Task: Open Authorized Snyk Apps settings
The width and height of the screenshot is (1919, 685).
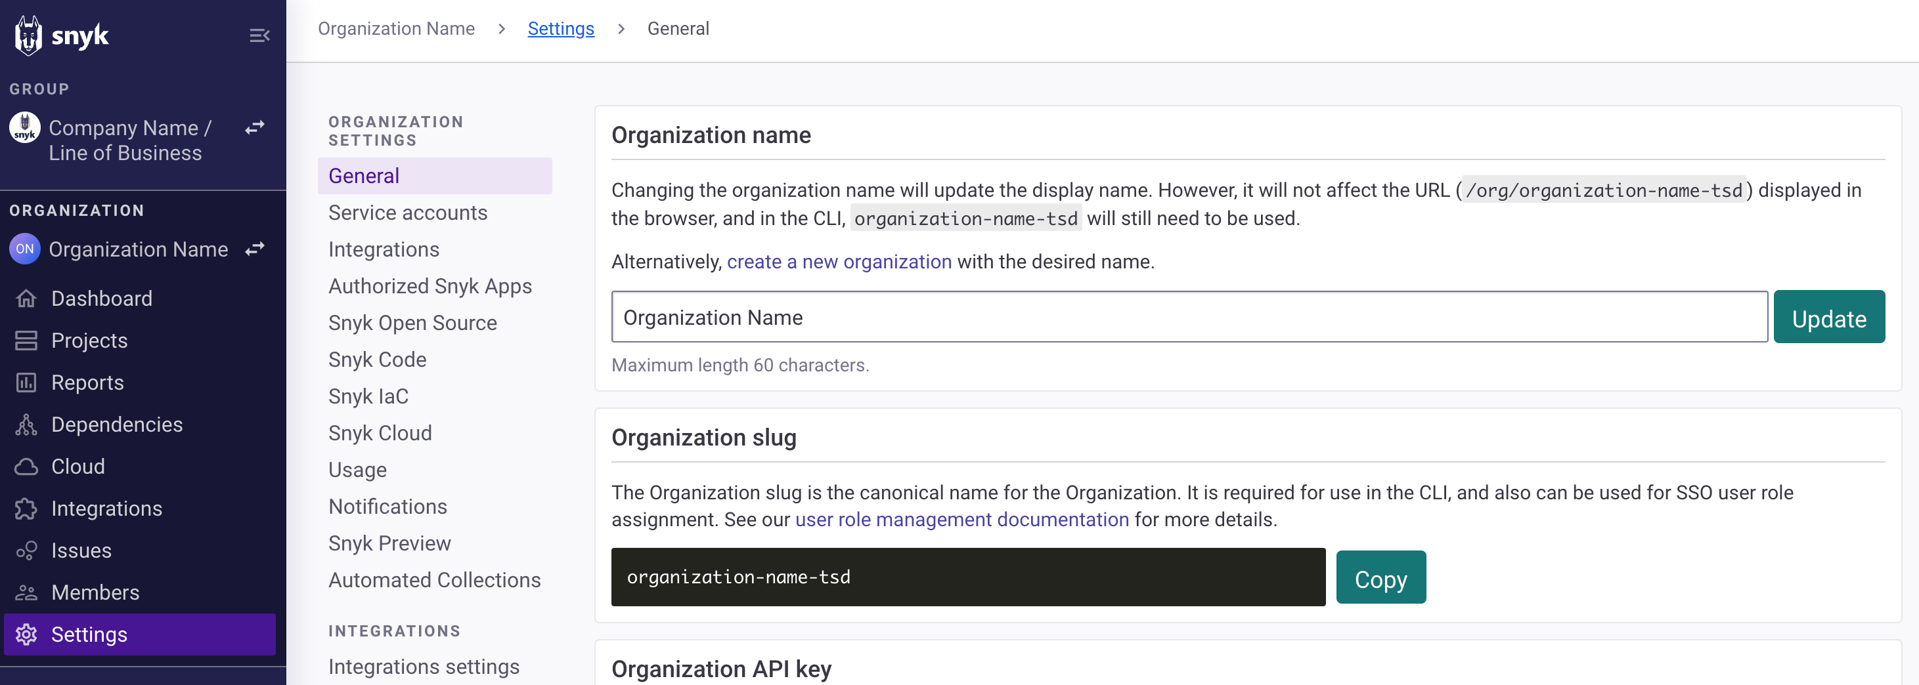Action: [430, 287]
